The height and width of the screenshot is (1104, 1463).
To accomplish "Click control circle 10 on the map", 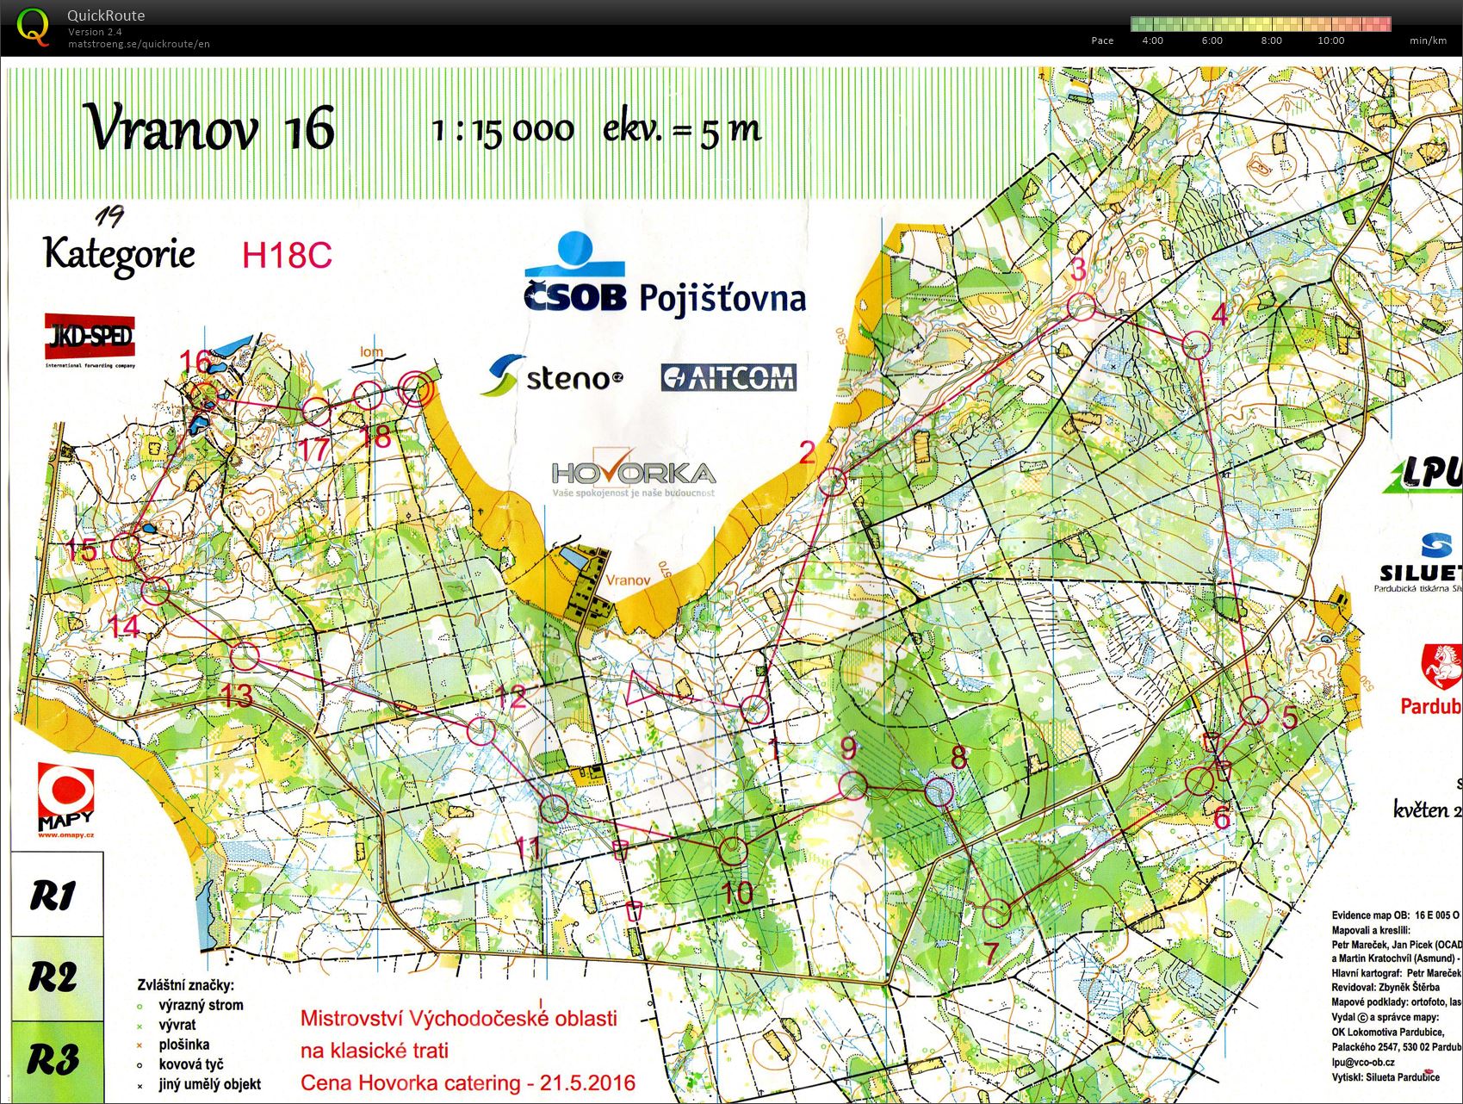I will pyautogui.click(x=733, y=851).
